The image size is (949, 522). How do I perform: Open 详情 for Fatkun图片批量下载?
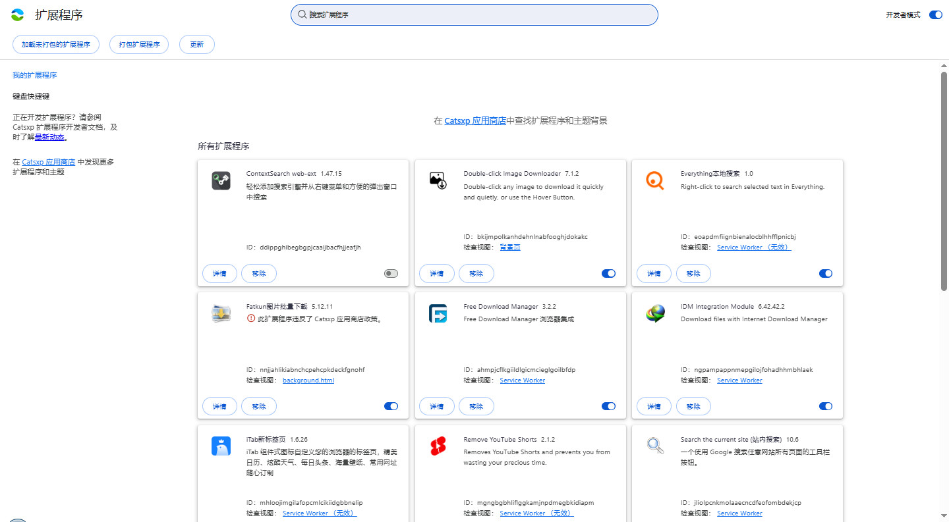tap(219, 406)
